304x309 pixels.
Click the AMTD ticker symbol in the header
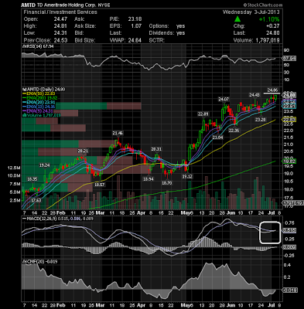27,5
